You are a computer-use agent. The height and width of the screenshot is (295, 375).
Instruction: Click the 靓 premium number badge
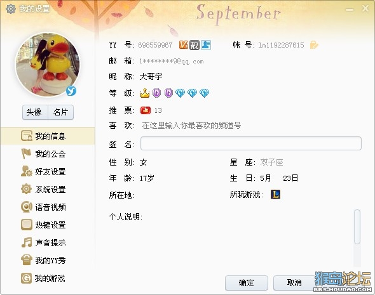coord(194,45)
